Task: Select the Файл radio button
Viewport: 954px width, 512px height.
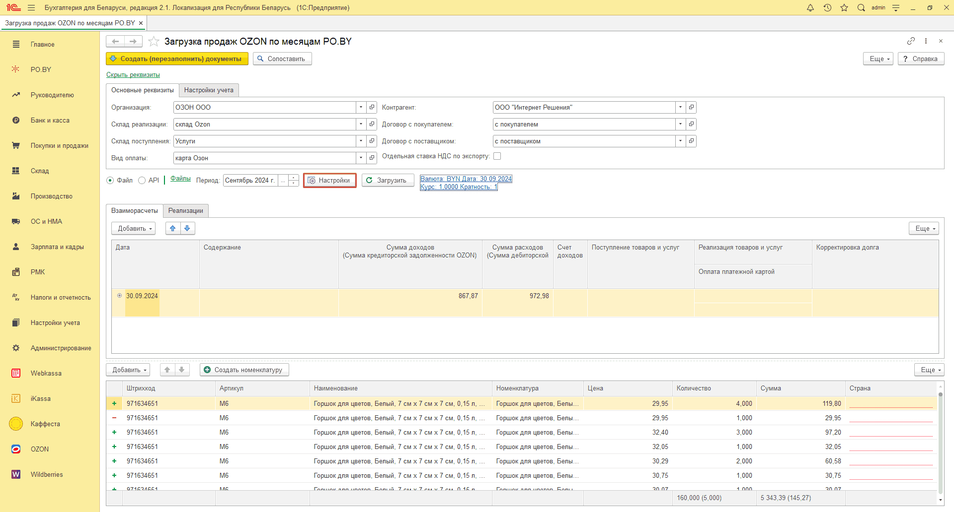Action: coord(110,181)
